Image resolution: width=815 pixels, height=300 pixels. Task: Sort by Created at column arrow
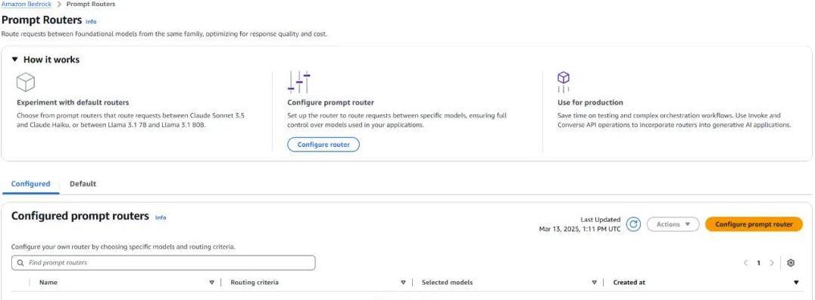pos(796,283)
